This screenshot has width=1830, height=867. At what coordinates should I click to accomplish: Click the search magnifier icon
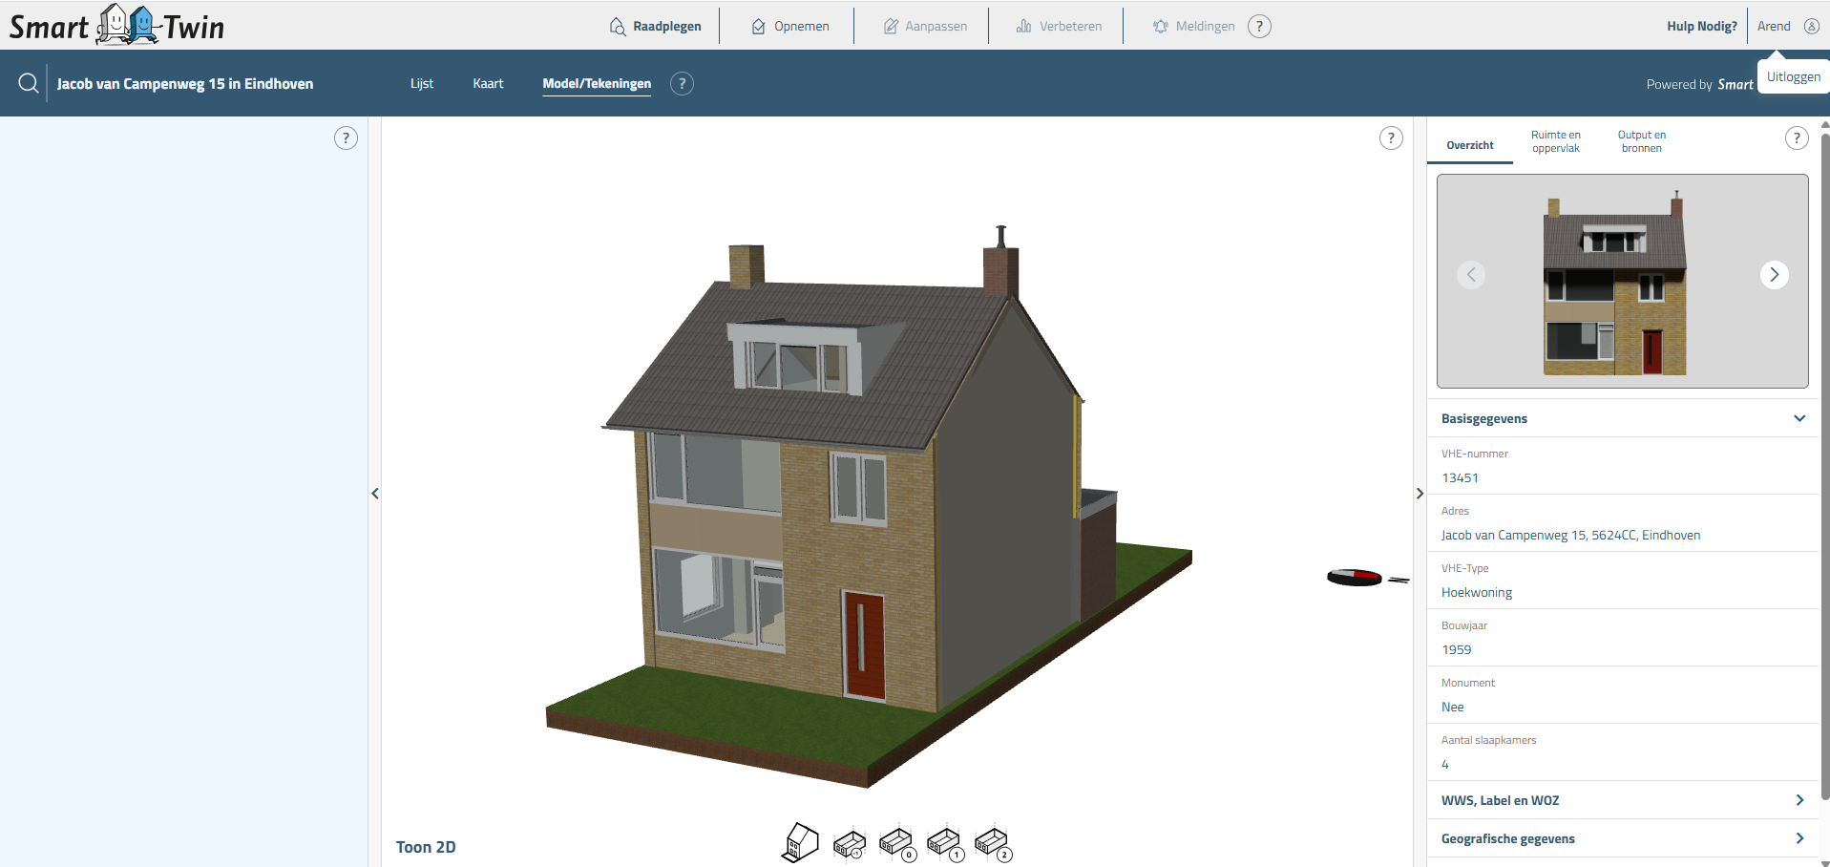pyautogui.click(x=29, y=84)
